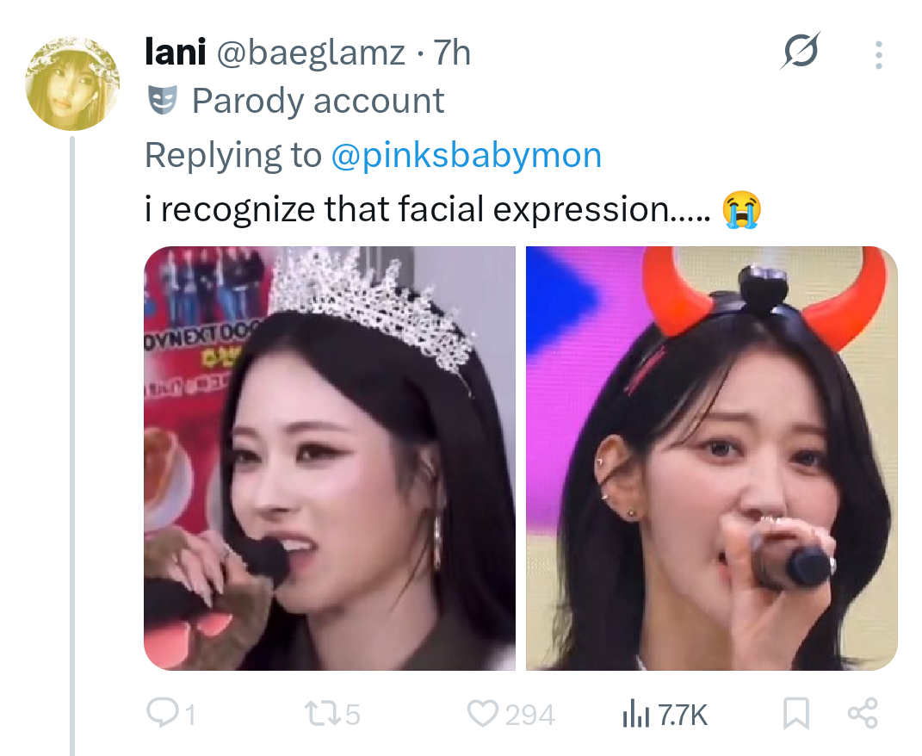
Task: Tap the repost arrows icon
Action: [322, 714]
